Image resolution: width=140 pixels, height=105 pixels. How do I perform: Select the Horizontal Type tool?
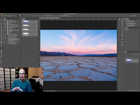point(1,46)
